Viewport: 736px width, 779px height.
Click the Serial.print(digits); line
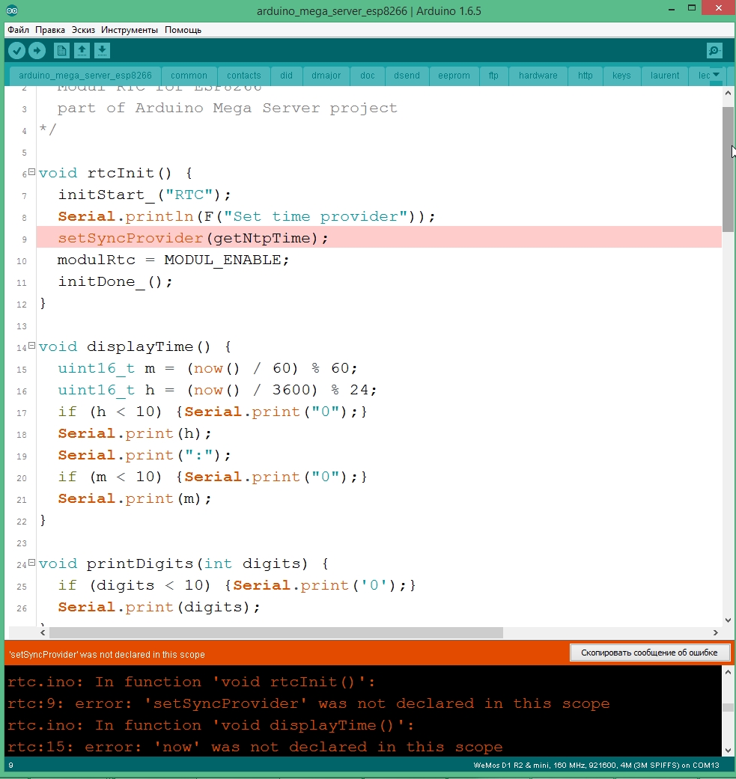tap(159, 607)
